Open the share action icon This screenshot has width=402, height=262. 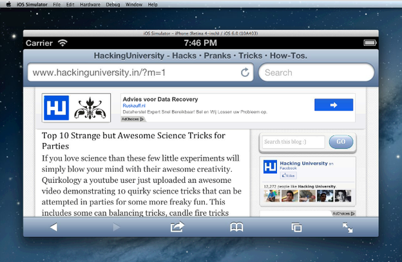[177, 227]
